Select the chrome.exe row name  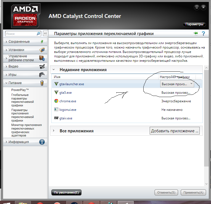(68, 101)
